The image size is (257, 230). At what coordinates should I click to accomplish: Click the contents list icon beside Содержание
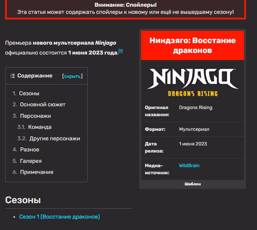click(x=13, y=76)
